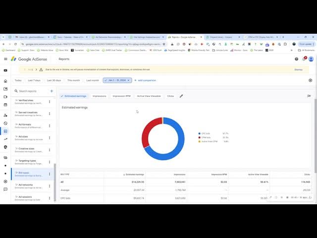The width and height of the screenshot is (317, 238).
Task: Select the Last 30 days range
Action: pyautogui.click(x=54, y=80)
